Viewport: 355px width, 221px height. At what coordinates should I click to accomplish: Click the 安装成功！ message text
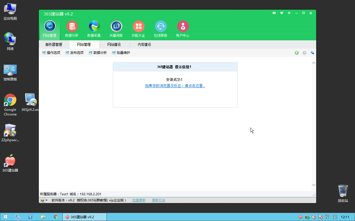point(174,80)
